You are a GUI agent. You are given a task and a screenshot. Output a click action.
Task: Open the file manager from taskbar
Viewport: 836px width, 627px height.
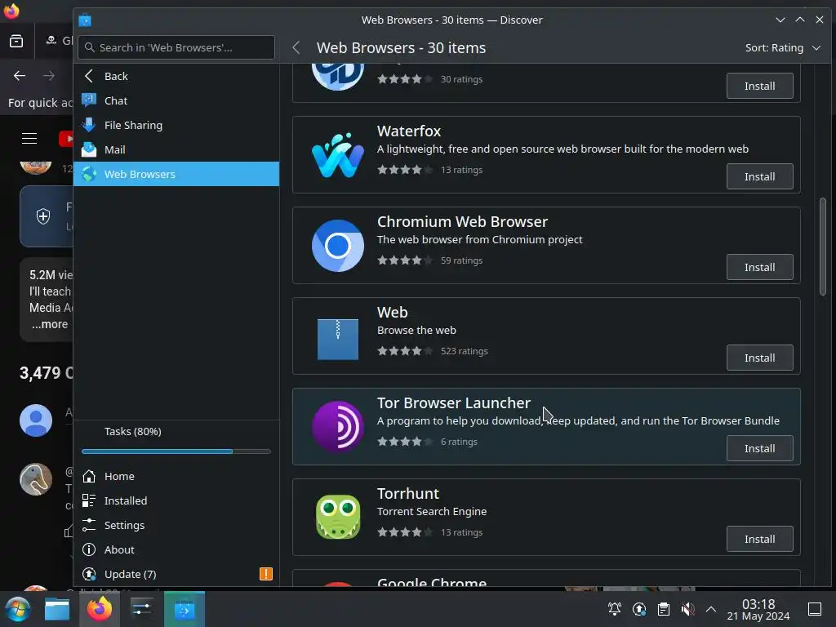(57, 609)
